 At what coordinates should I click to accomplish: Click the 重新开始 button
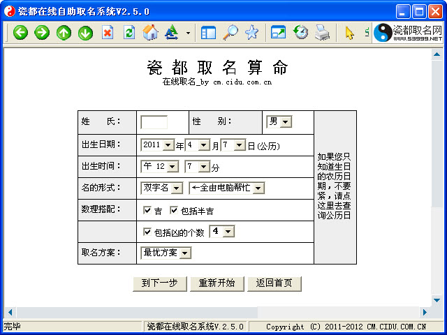[x=217, y=283]
